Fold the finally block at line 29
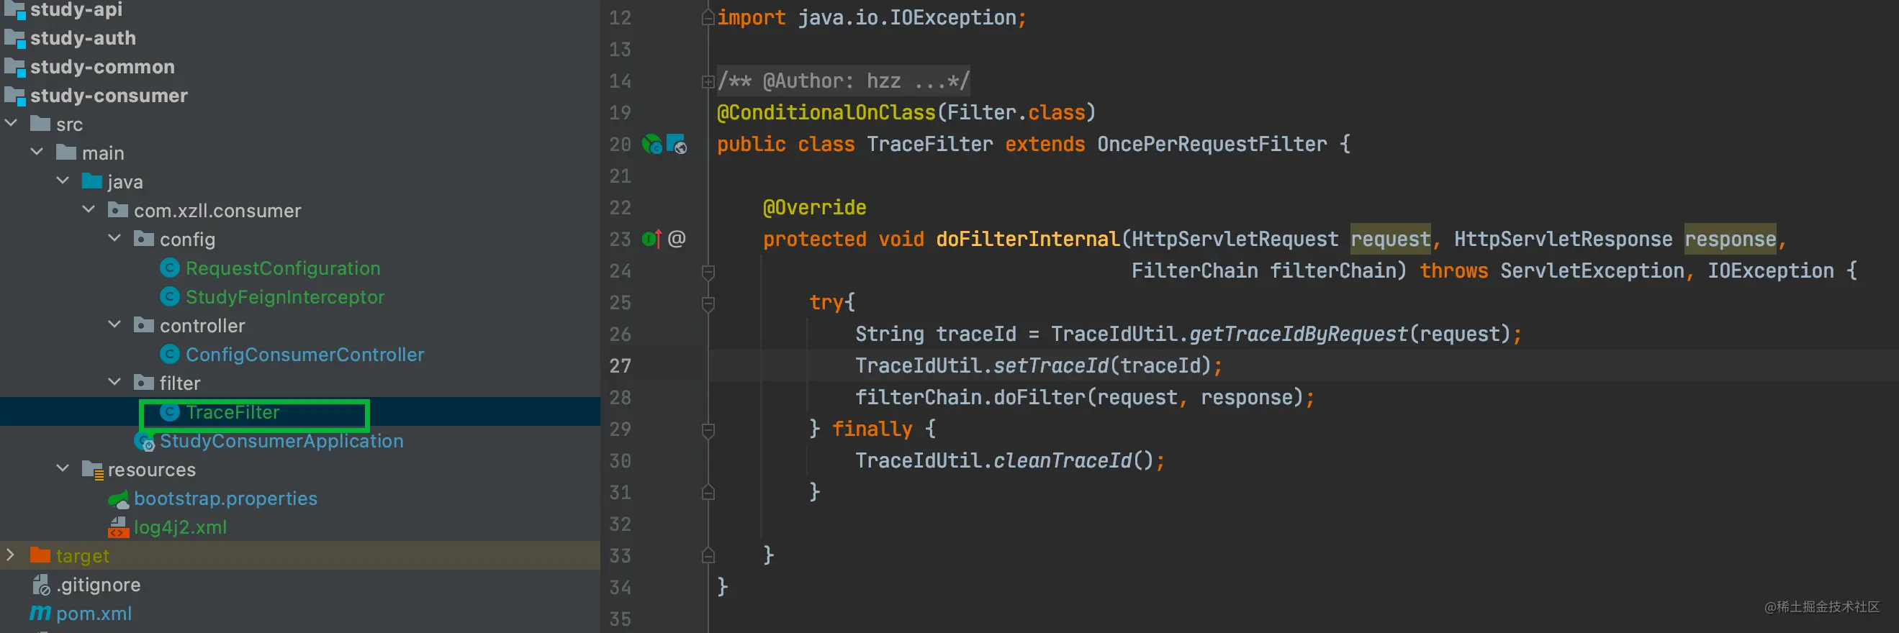 [x=708, y=429]
